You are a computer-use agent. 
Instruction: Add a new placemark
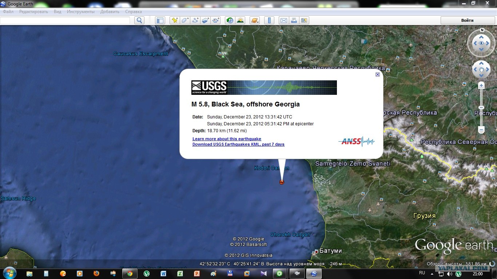175,20
